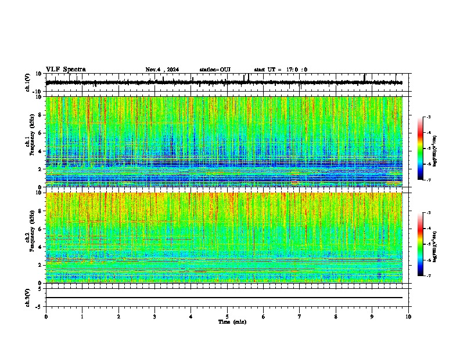
Task: Click the 'VLF Spectra' title text
Action: pos(66,70)
